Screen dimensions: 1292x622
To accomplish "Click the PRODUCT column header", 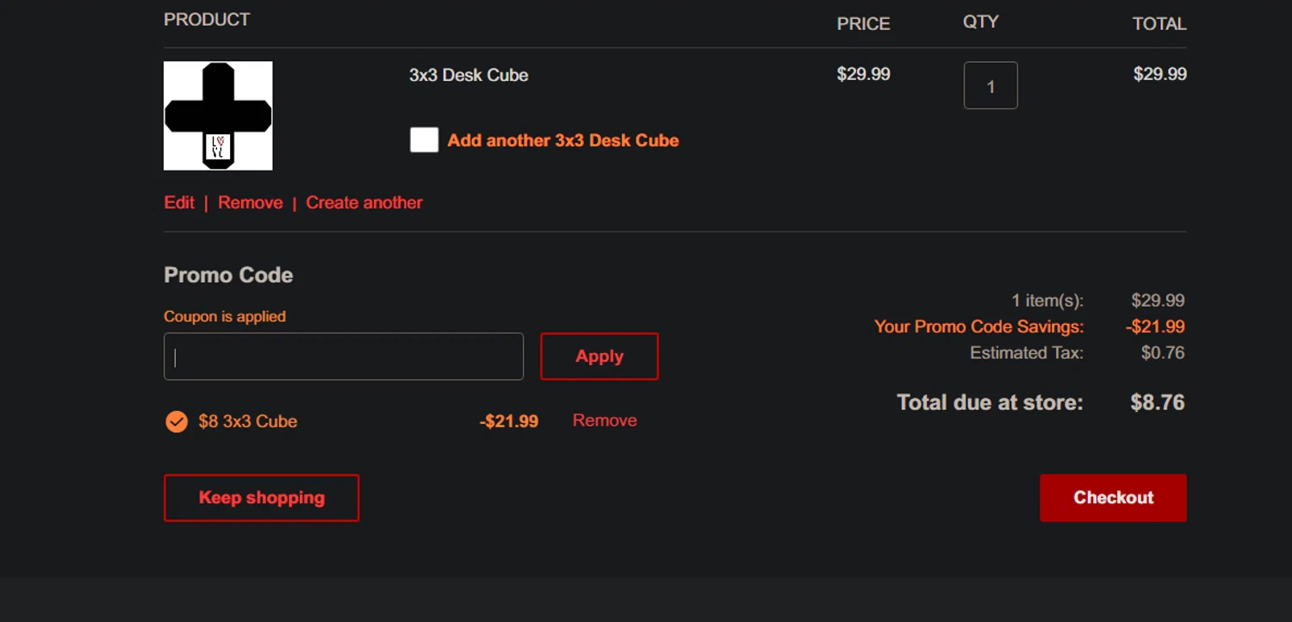I will tap(207, 20).
